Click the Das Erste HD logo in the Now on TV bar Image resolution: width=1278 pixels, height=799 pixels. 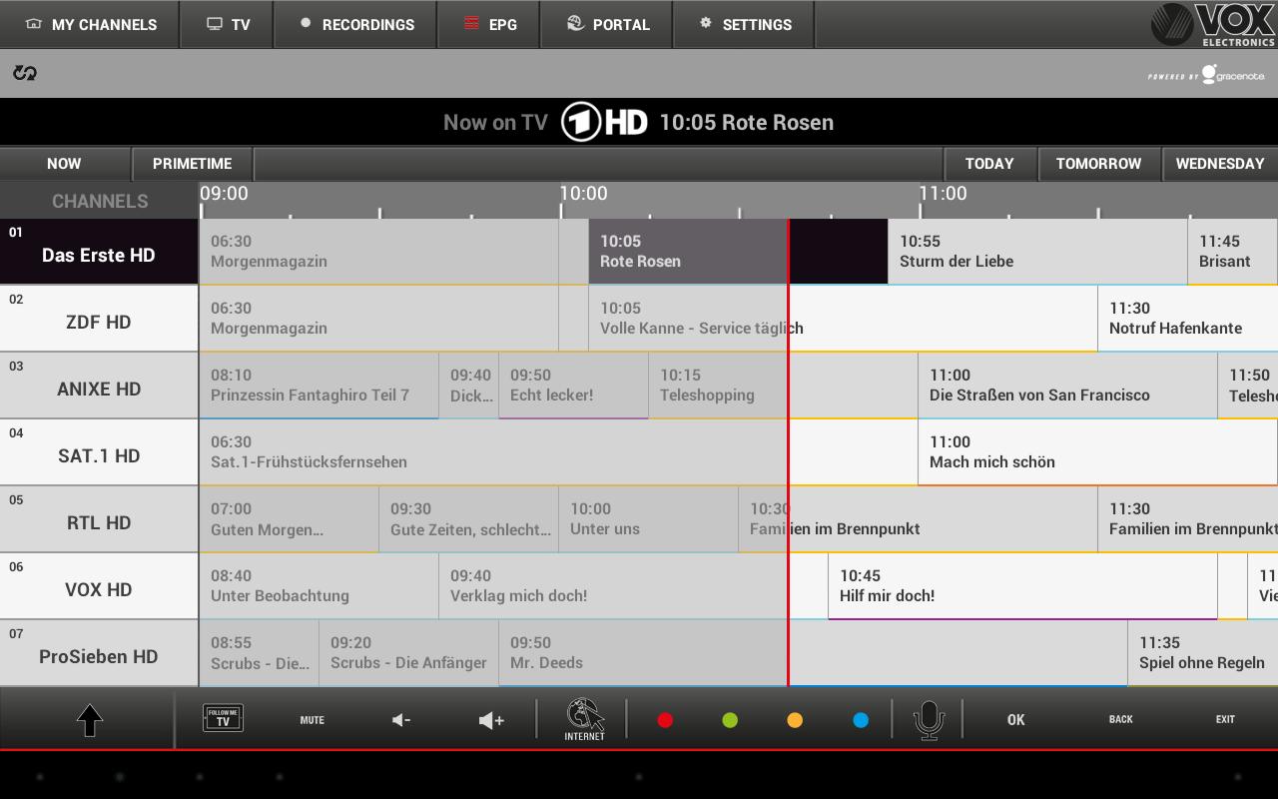[x=604, y=123]
